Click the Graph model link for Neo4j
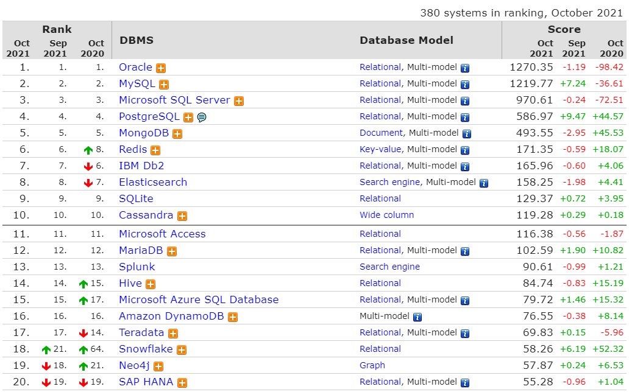 372,366
